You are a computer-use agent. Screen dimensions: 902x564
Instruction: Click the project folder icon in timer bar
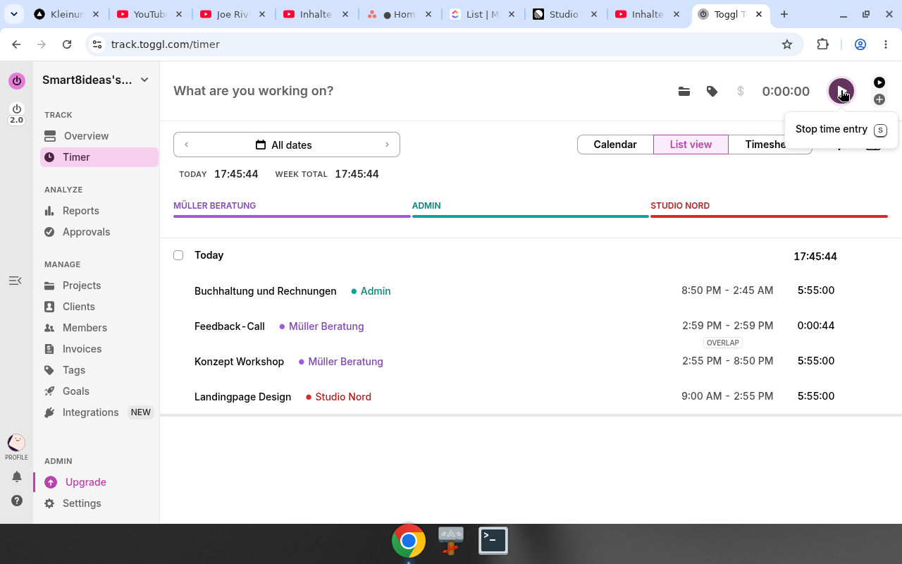[684, 91]
